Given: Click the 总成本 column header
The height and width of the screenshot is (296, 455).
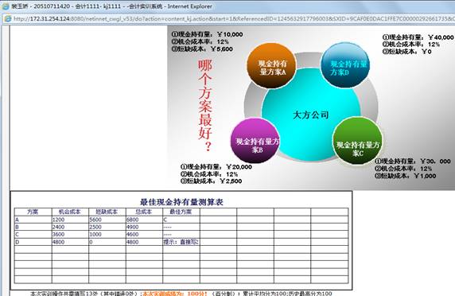Looking at the screenshot, I should point(144,212).
